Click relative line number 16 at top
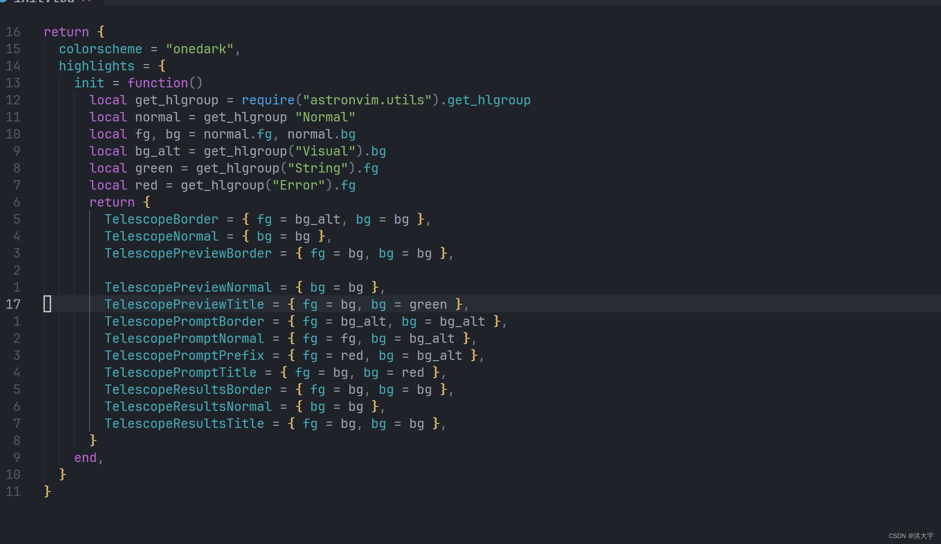 [13, 32]
